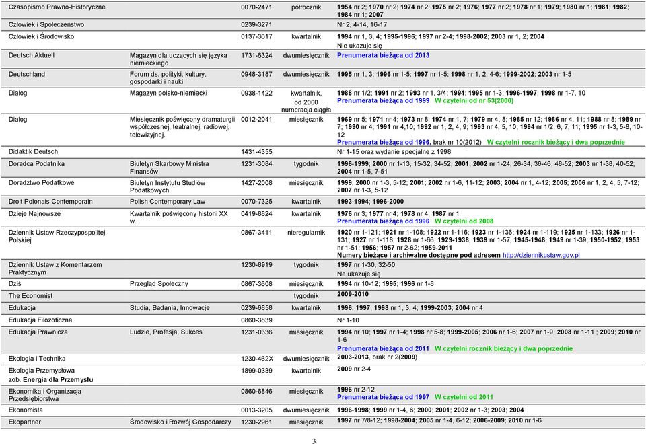646x444 pixels.
Task: Click frequency 'nieregularnik'
Action: (x=306, y=233)
